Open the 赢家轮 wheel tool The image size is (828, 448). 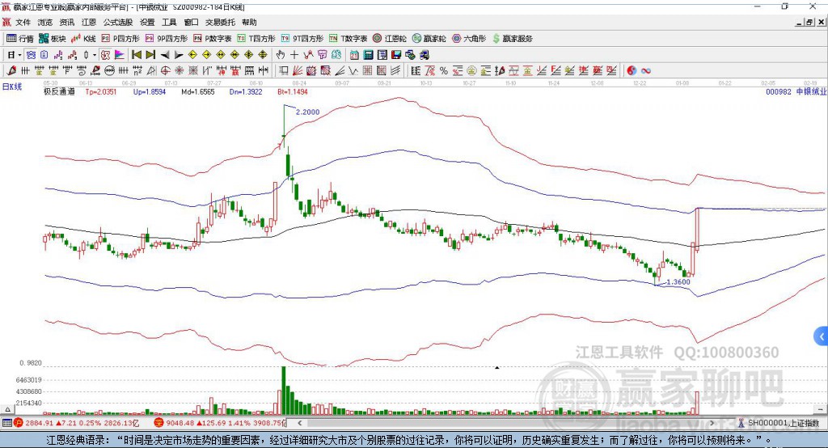coord(429,39)
